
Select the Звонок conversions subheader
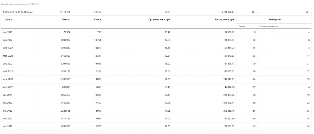pyautogui.click(x=242, y=26)
